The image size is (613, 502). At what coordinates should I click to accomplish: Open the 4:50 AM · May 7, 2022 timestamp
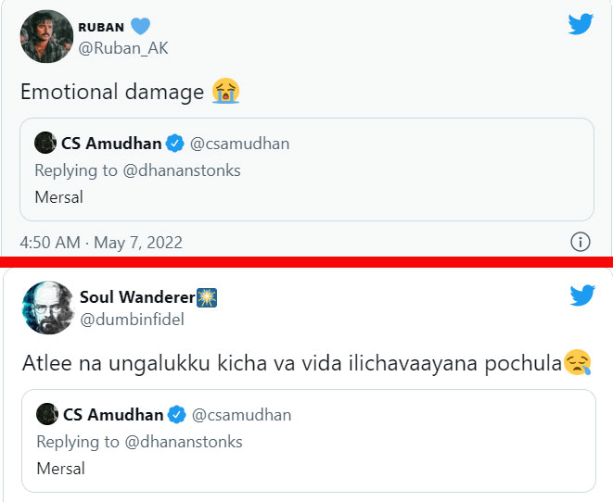coord(101,243)
